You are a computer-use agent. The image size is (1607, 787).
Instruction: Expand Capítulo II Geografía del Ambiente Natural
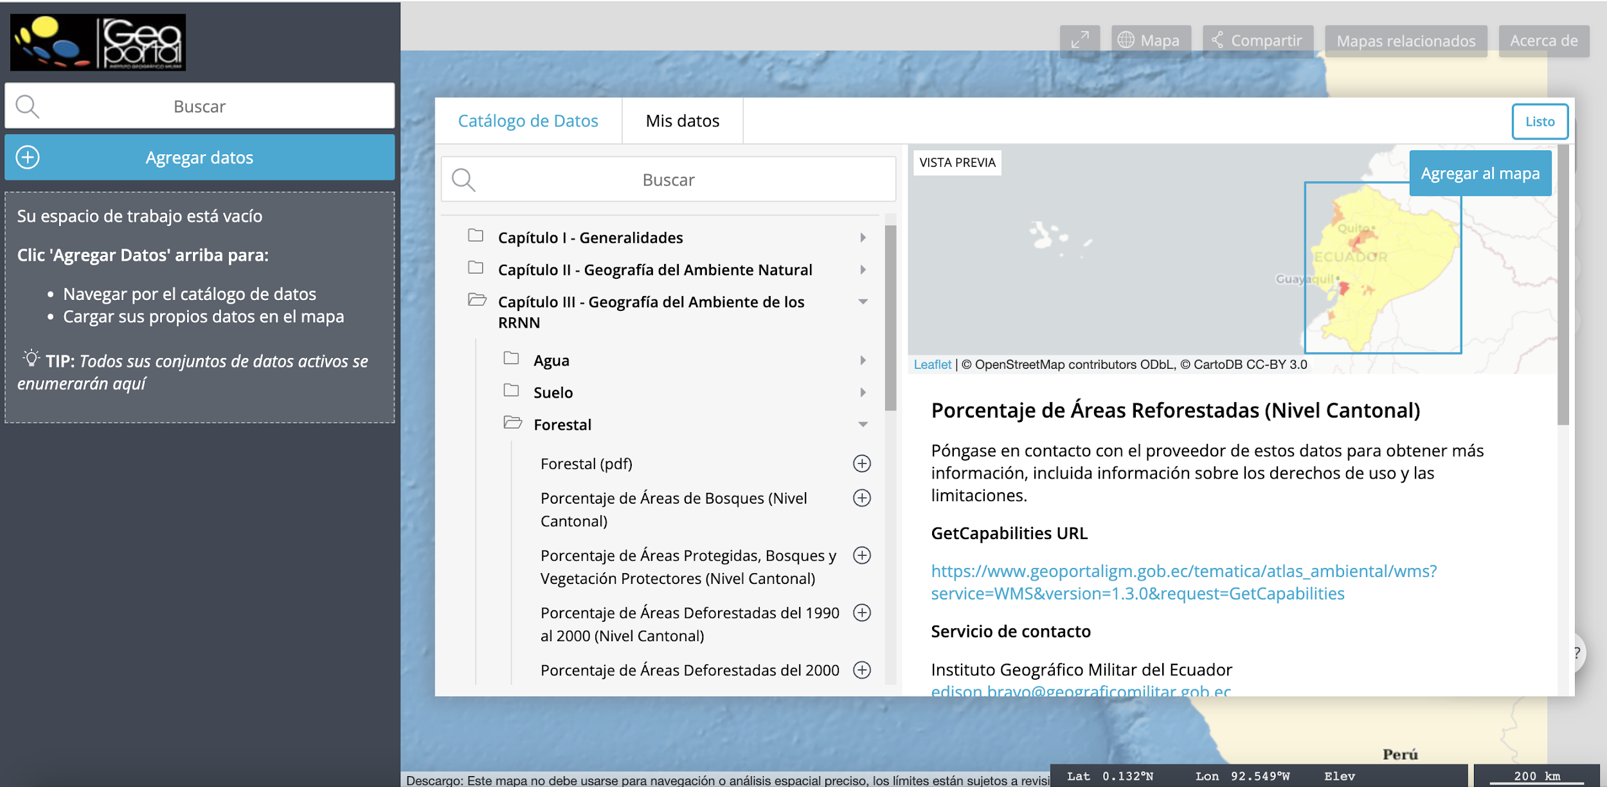click(863, 270)
